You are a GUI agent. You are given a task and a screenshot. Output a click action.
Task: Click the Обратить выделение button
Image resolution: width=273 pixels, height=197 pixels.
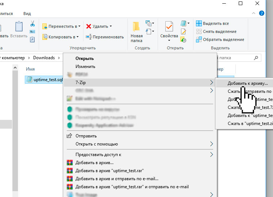[x=220, y=39]
